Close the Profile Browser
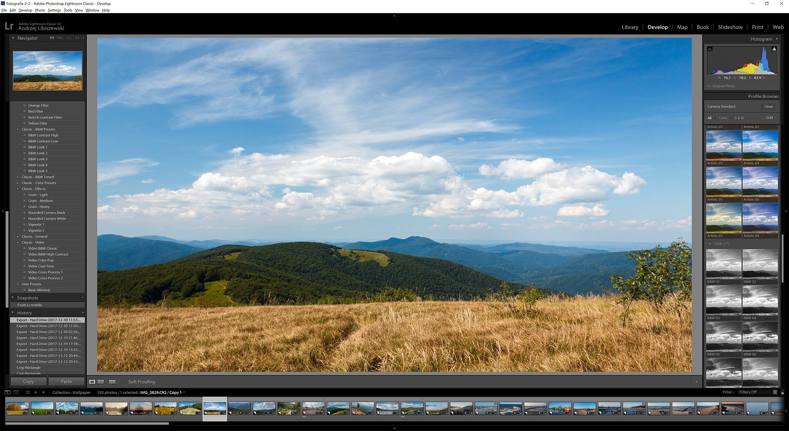The image size is (789, 431). tap(768, 106)
